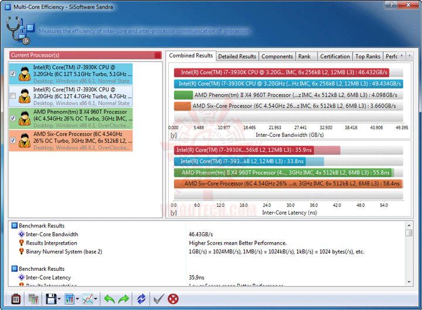Switch to the Combined Results tab
Screen dimensions: 422x310
[x=191, y=56]
